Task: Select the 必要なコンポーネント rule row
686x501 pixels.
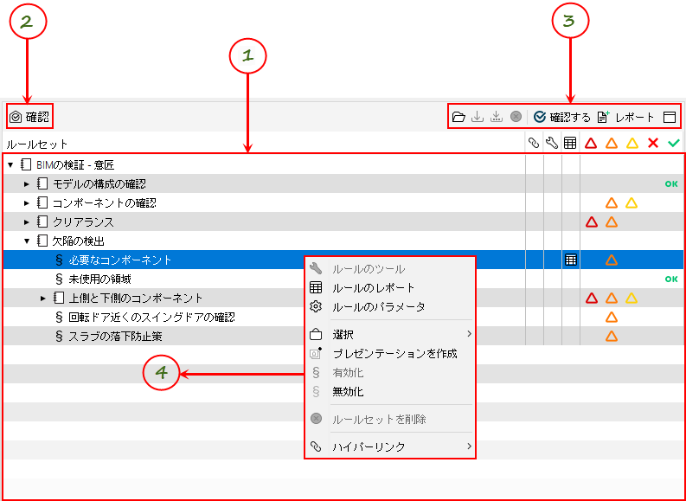Action: [343, 260]
